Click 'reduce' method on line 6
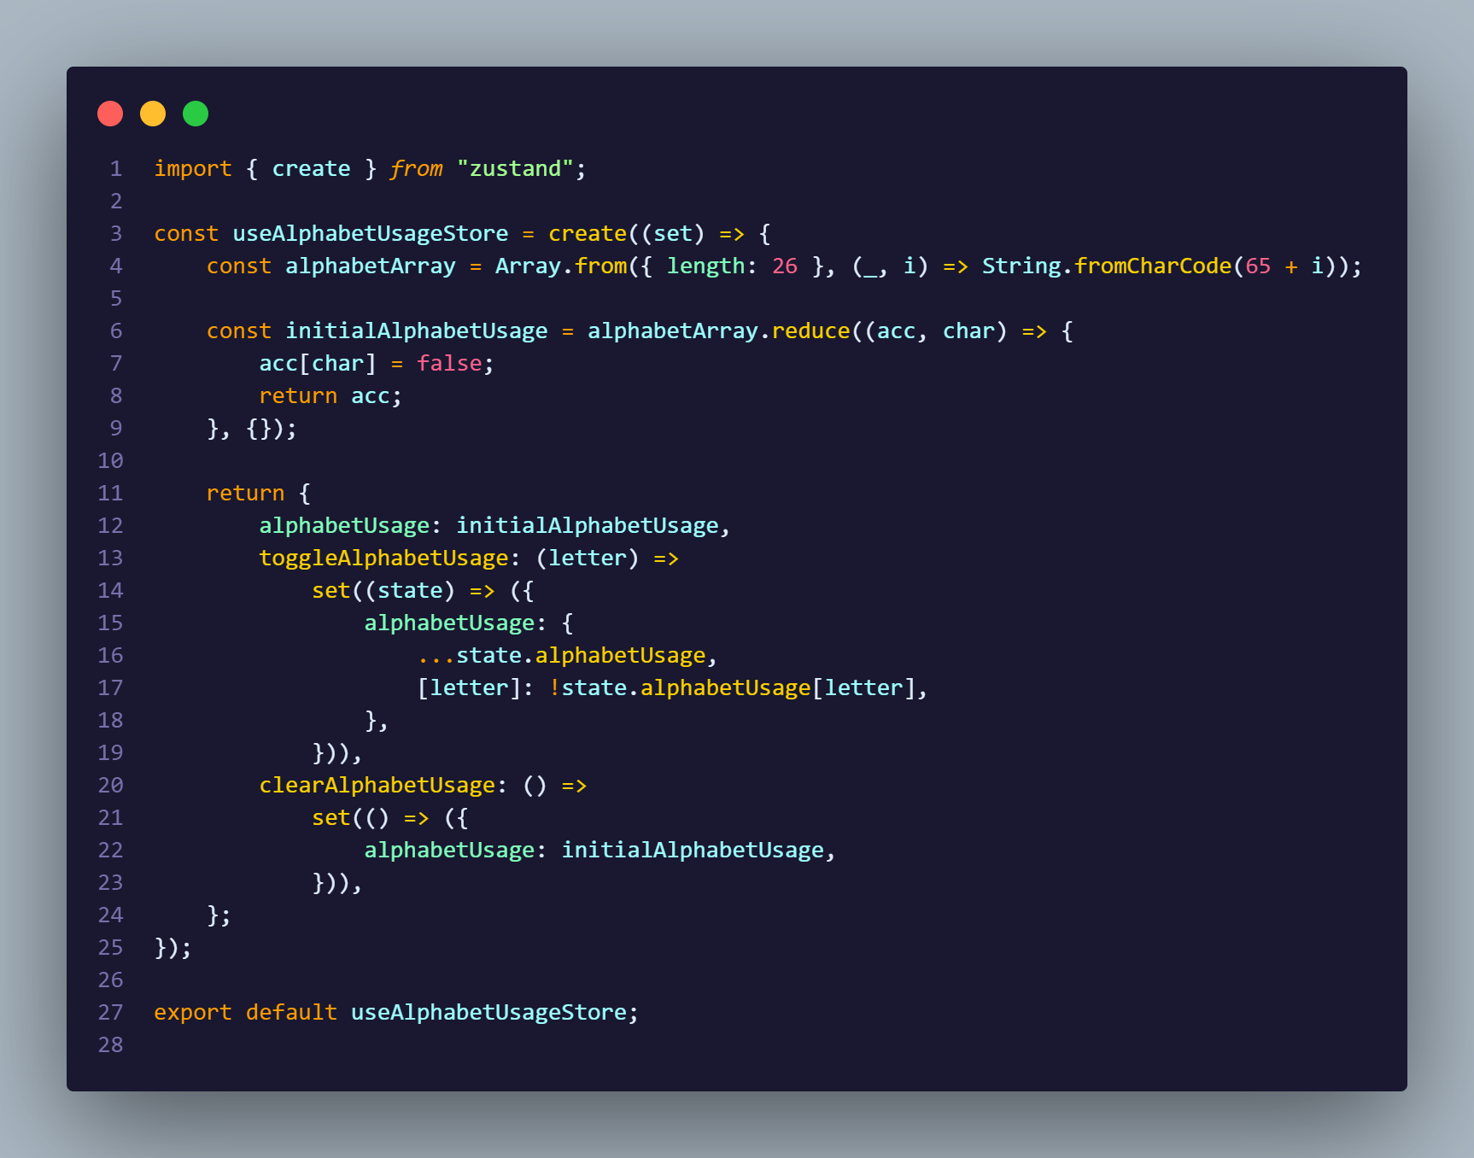 tap(811, 331)
